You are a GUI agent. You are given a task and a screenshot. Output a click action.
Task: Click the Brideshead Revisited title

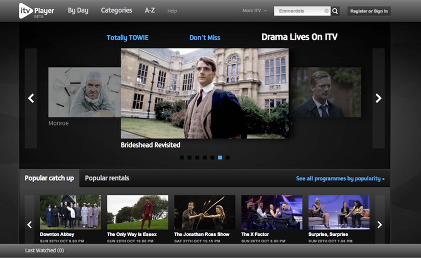[x=150, y=145]
